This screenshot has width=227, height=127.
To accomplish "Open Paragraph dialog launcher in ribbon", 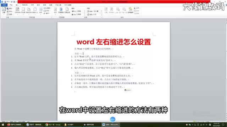I will (x=102, y=17).
